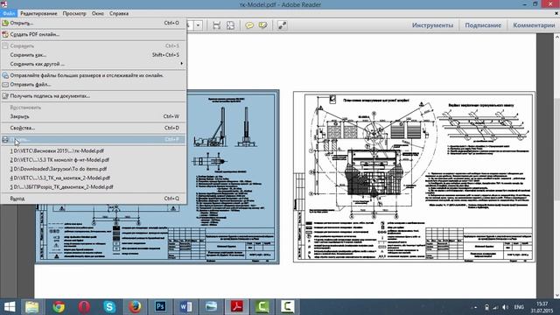
Task: Click the network signal tray icon
Action: tap(495, 307)
